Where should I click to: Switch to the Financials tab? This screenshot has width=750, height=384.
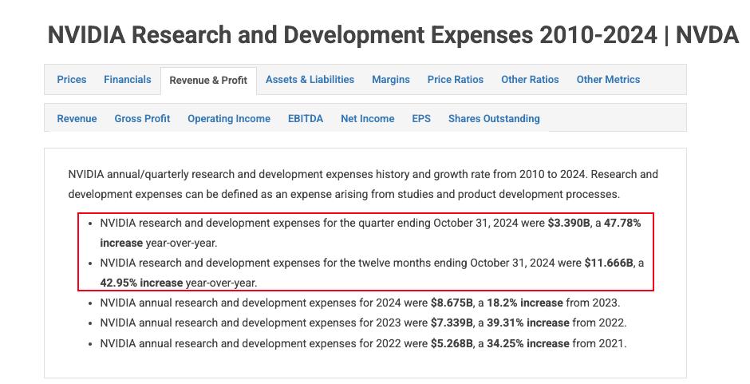pos(127,80)
